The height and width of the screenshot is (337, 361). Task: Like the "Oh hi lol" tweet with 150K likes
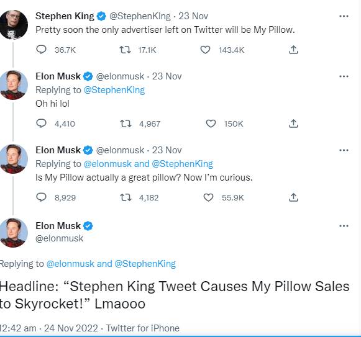[x=211, y=124]
